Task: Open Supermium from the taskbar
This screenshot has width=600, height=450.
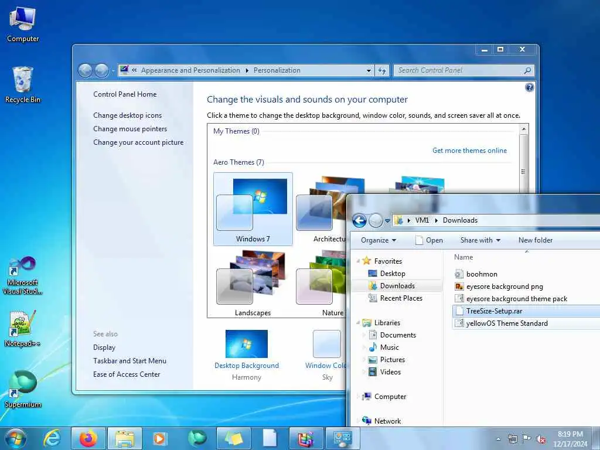Action: (x=197, y=438)
